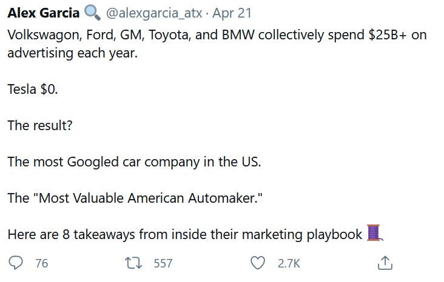Click the 2.7K likes count
Image resolution: width=444 pixels, height=282 pixels.
tap(289, 264)
